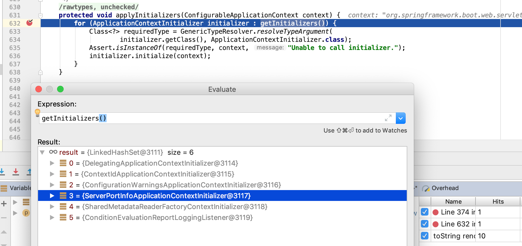The width and height of the screenshot is (522, 246).
Task: Expand the DelegatingApplicationContextInitializer entry
Action: (x=52, y=163)
